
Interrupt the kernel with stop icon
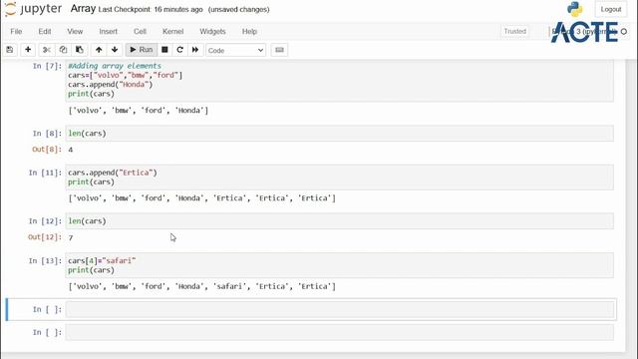click(164, 50)
